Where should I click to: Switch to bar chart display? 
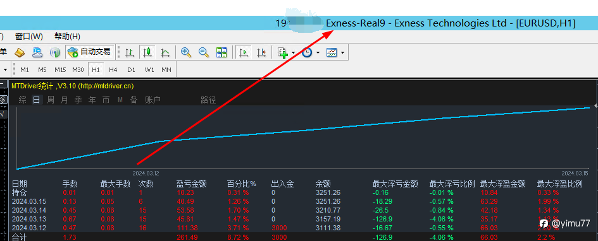130,52
